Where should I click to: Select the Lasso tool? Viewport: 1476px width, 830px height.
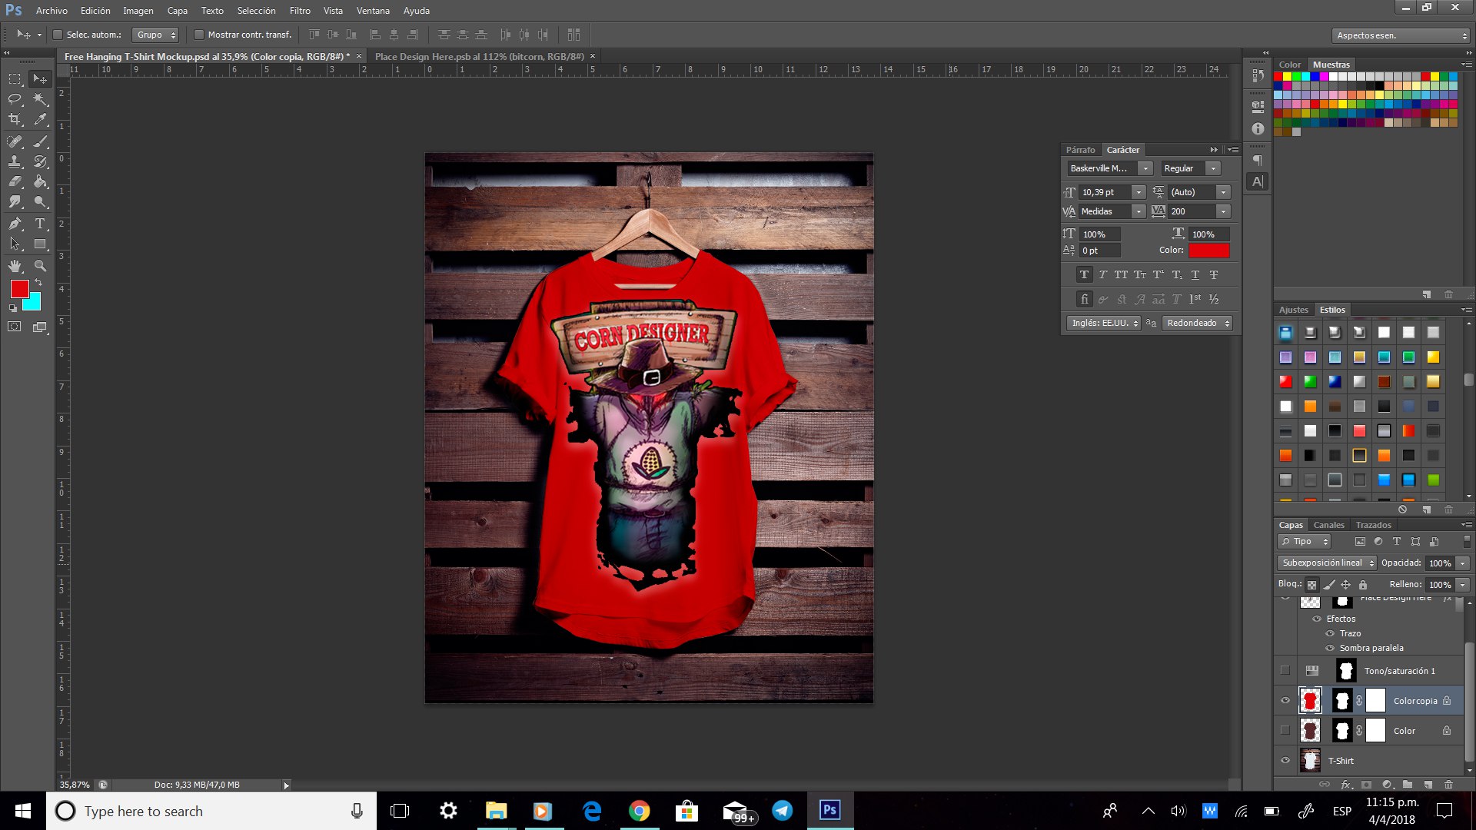coord(15,99)
